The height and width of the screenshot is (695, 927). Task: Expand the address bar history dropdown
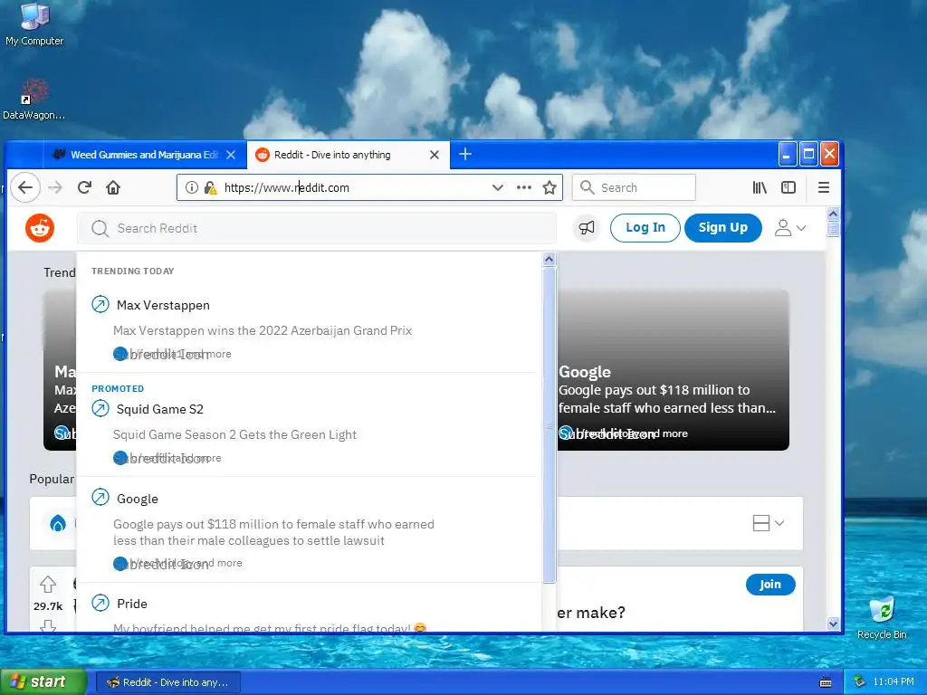tap(498, 187)
